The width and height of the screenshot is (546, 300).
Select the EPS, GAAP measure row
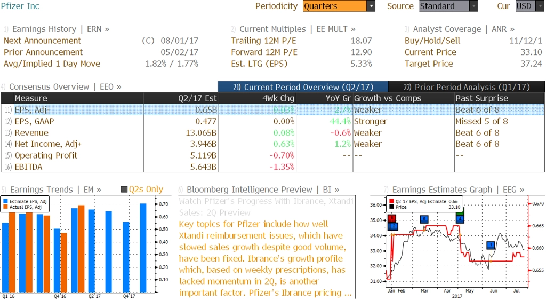pos(272,121)
